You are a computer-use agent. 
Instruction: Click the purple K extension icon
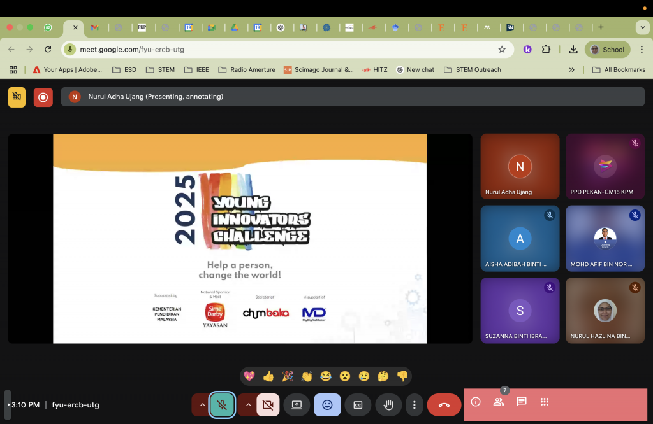[527, 50]
